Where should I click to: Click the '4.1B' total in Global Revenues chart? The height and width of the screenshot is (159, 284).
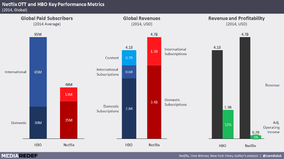pos(129,47)
